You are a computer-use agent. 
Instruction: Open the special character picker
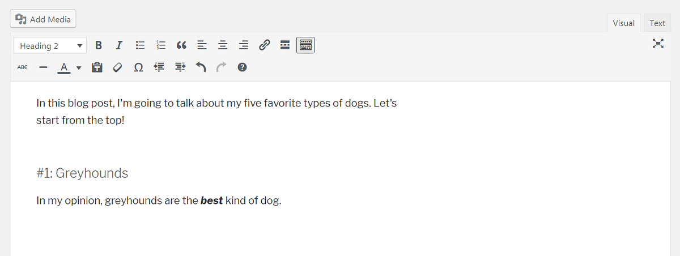tap(138, 67)
